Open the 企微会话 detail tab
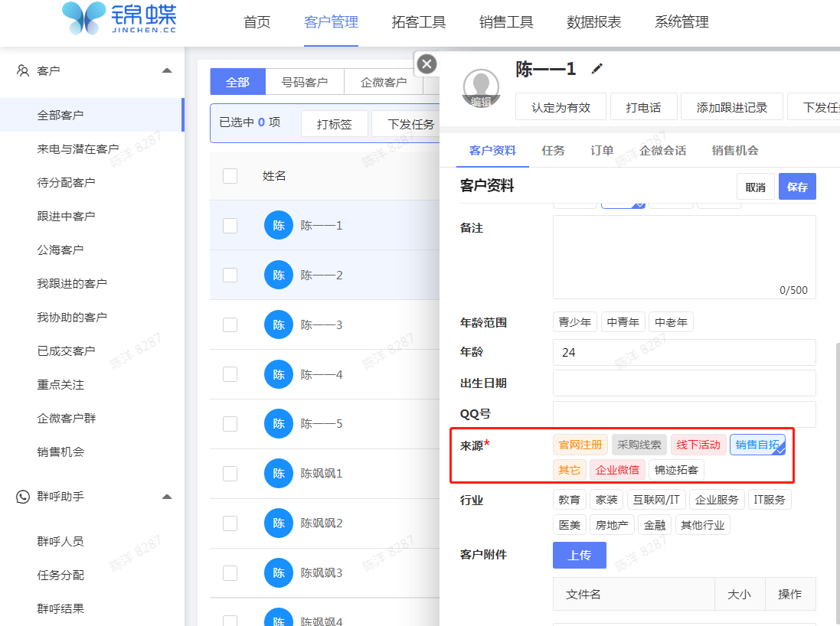840x626 pixels. 663,151
